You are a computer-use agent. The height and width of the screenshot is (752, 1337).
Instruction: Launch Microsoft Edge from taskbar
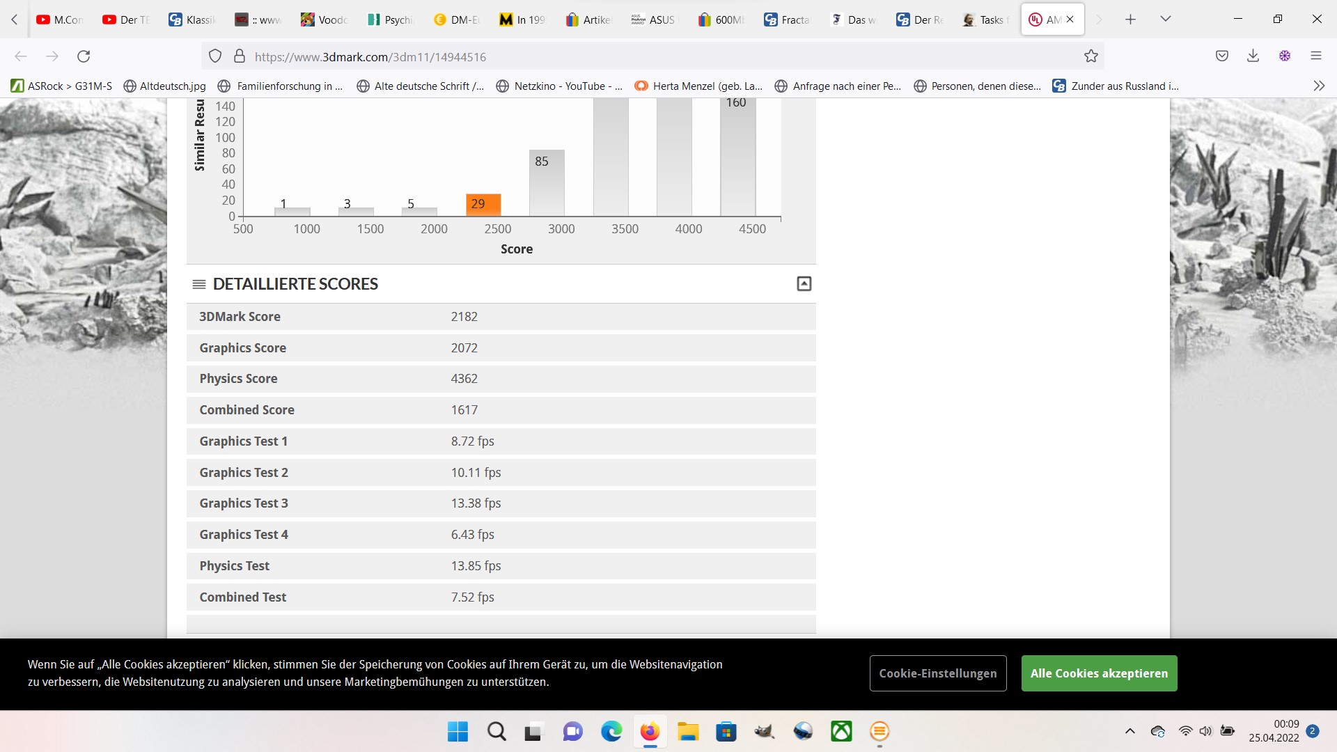(x=611, y=732)
